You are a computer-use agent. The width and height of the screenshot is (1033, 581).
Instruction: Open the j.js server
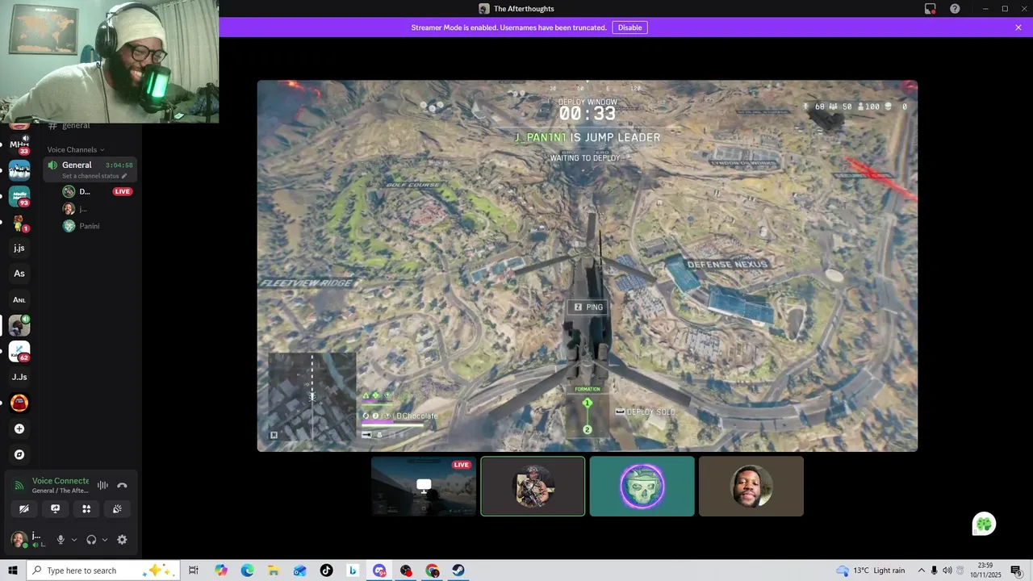19,248
